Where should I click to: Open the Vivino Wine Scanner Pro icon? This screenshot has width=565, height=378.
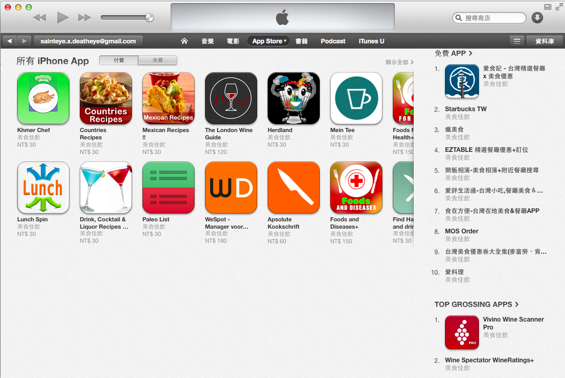click(462, 332)
